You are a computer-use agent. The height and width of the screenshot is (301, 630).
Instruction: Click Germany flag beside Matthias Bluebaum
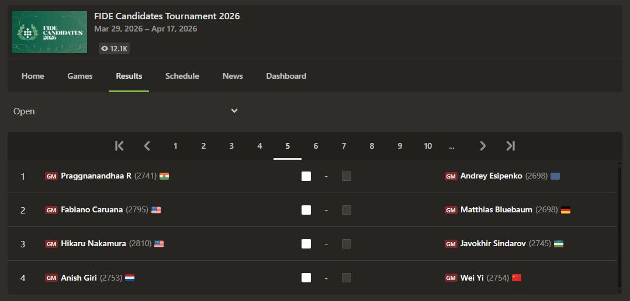pos(566,210)
